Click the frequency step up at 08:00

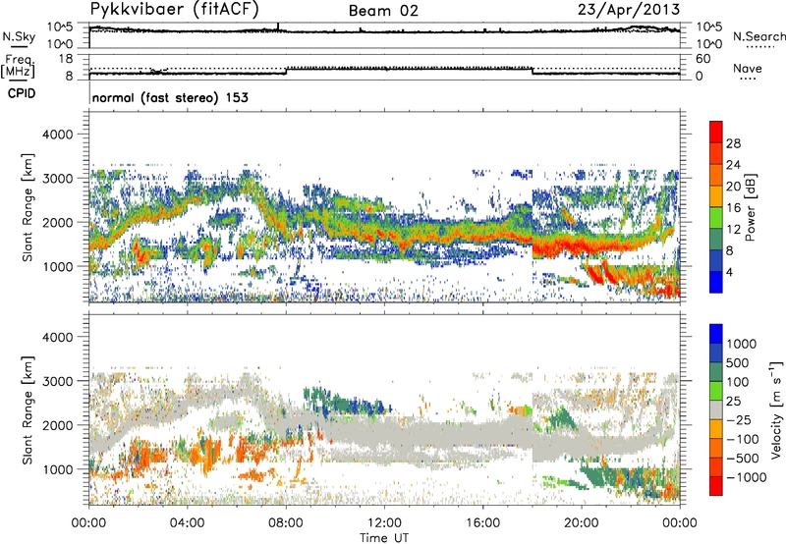[x=286, y=71]
